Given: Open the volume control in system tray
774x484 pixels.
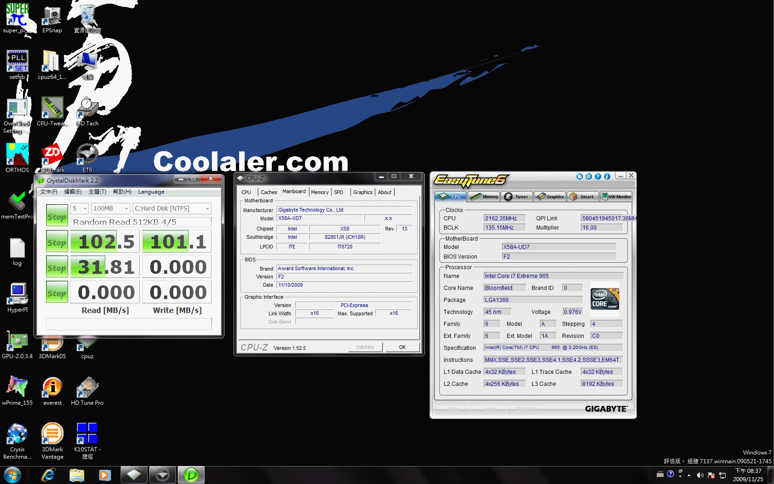Looking at the screenshot, I should click(x=700, y=475).
